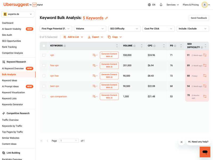This screenshot has height=160, width=213.
Task: Click the pencil icon beside 5 Keywords
Action: click(x=106, y=18)
